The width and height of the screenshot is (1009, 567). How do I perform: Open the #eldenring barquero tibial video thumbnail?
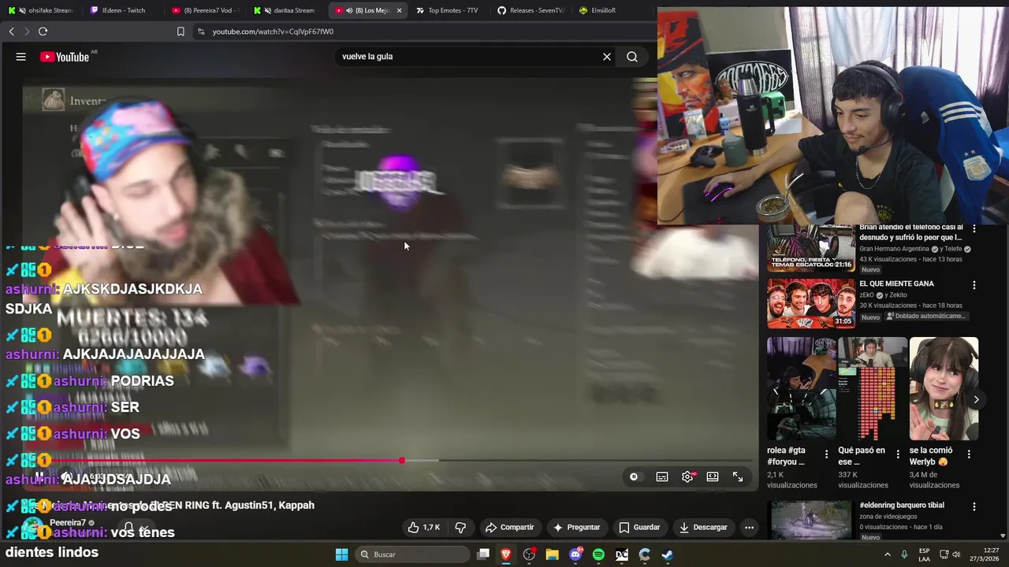[x=811, y=520]
